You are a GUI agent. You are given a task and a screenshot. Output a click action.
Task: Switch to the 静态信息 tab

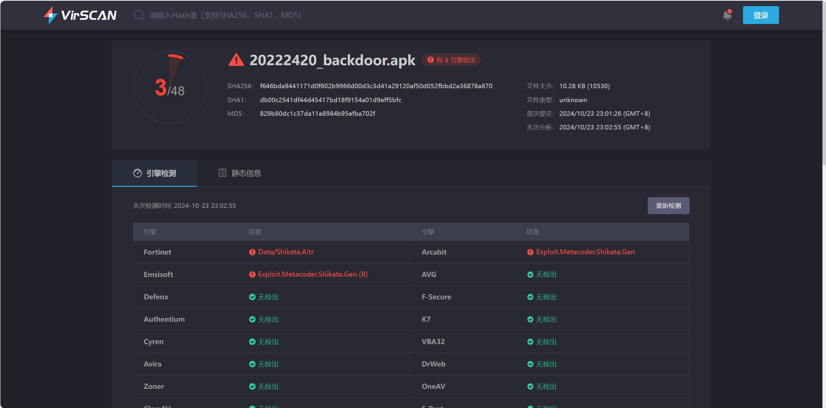click(240, 173)
